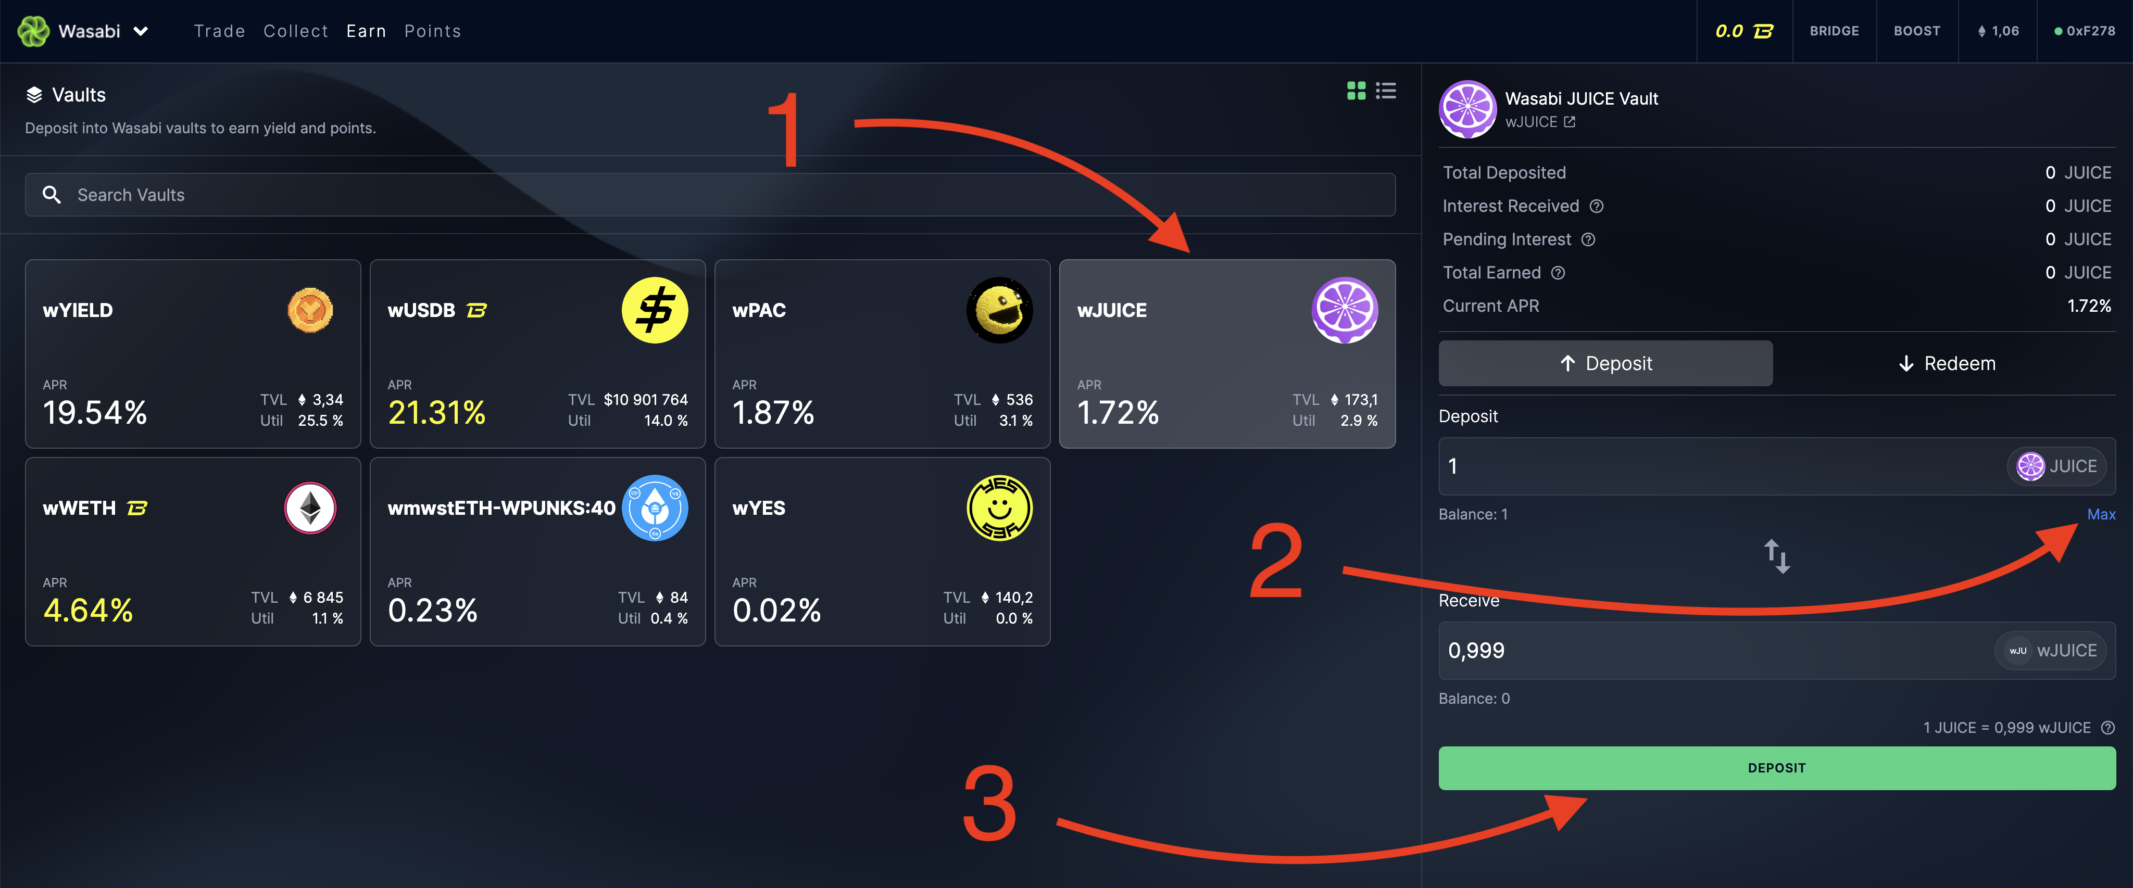Image resolution: width=2133 pixels, height=888 pixels.
Task: Click Pending Interest help icon
Action: (x=1588, y=239)
